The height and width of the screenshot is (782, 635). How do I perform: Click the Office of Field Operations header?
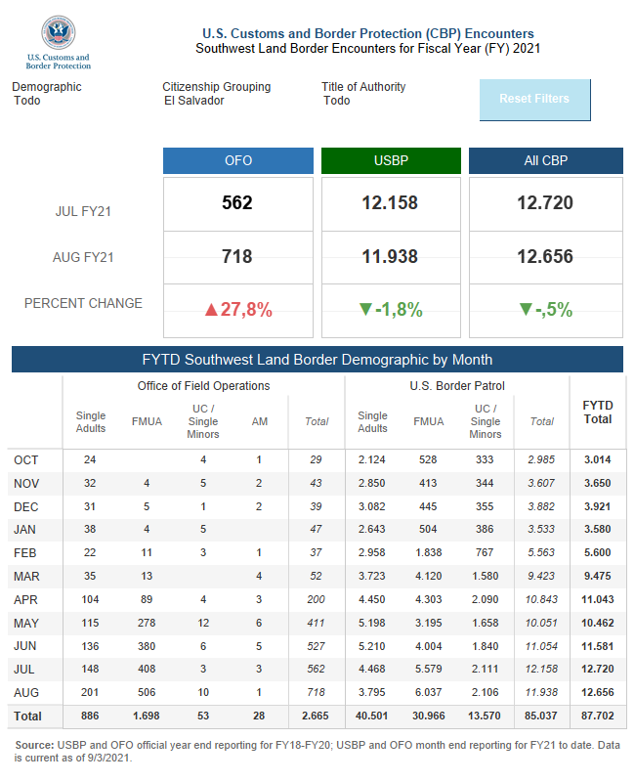pos(203,386)
